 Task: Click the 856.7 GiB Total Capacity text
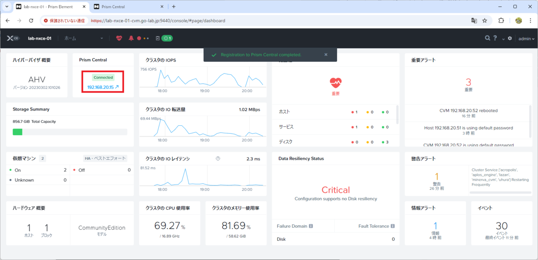[34, 121]
